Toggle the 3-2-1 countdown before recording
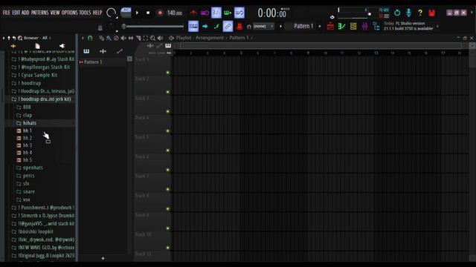Screen dimensions: 476x267 click(x=216, y=13)
